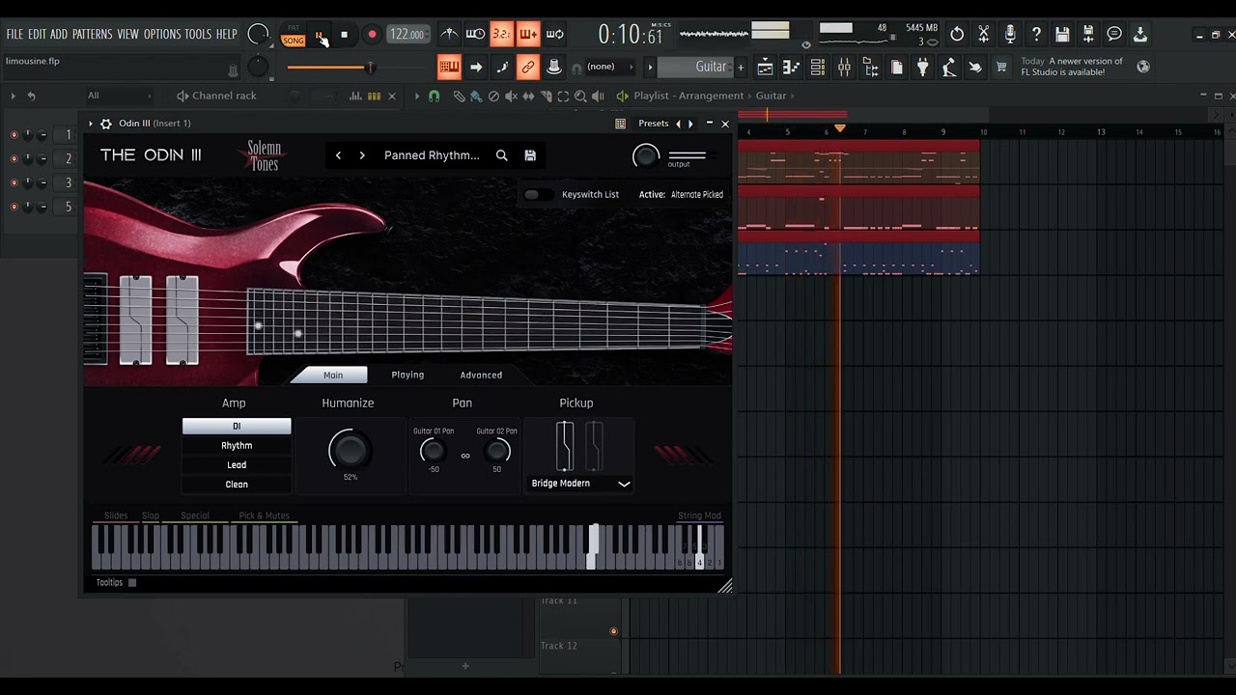Select the Rhythm amp option

pos(237,446)
